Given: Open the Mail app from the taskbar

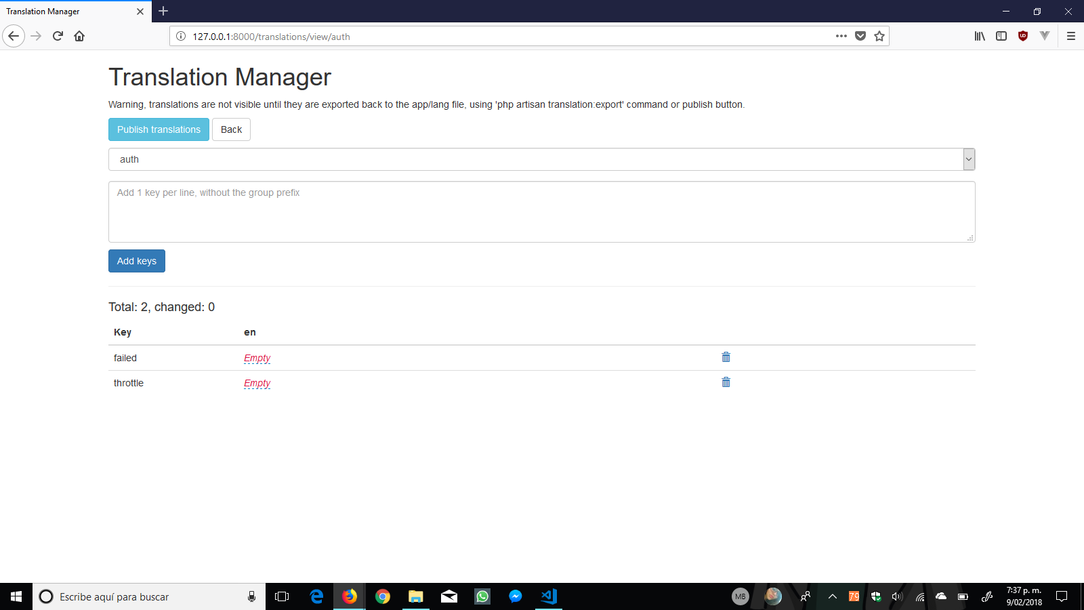Looking at the screenshot, I should tap(449, 596).
